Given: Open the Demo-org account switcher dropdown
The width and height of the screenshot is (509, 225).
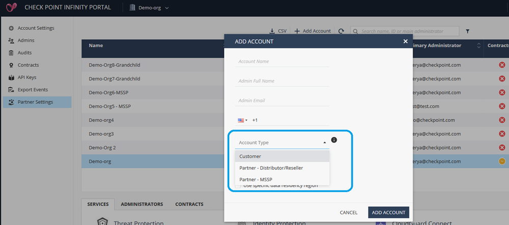Looking at the screenshot, I should 149,8.
